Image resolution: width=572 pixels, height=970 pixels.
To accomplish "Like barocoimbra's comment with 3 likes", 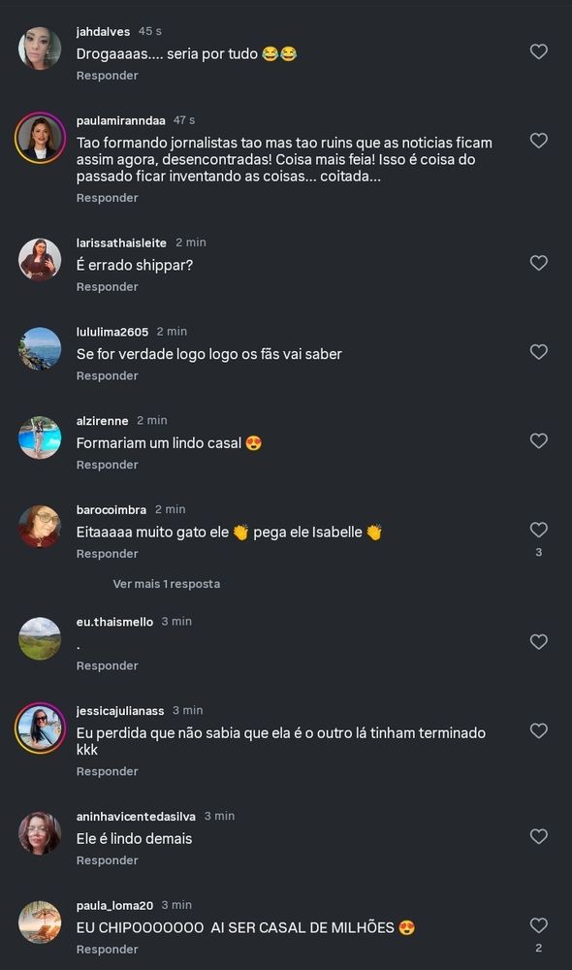I will click(539, 530).
